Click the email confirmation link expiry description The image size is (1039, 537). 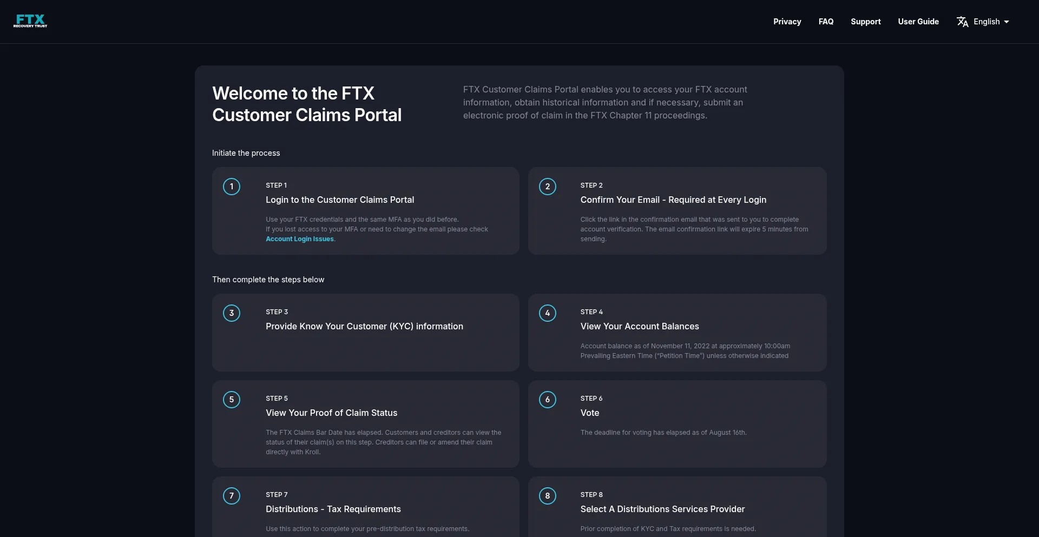pyautogui.click(x=694, y=229)
